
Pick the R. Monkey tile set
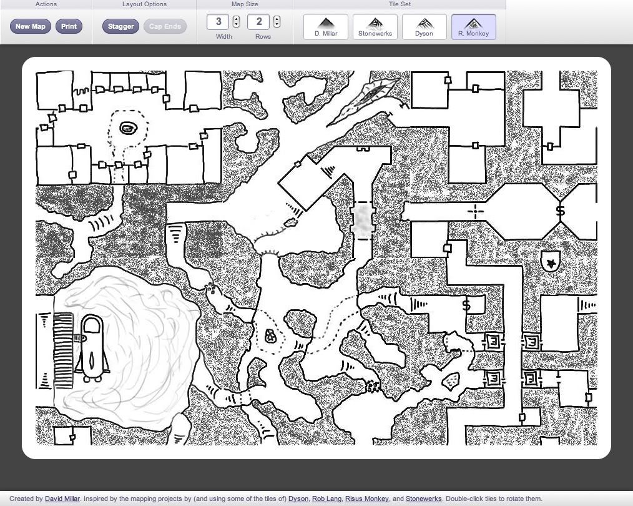click(x=473, y=27)
